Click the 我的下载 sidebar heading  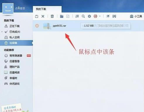(x=9, y=20)
